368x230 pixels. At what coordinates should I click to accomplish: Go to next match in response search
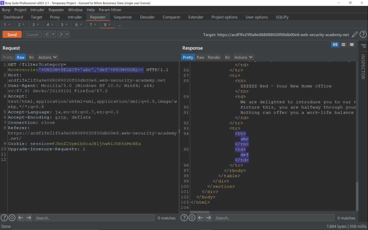coord(209,218)
